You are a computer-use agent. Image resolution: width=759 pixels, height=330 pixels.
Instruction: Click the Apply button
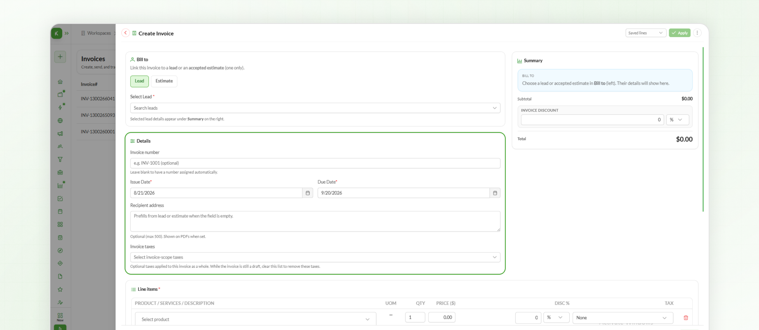coord(679,33)
